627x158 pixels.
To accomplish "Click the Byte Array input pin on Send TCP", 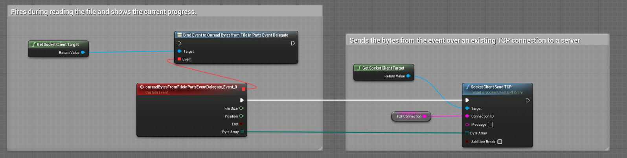I will click(467, 133).
